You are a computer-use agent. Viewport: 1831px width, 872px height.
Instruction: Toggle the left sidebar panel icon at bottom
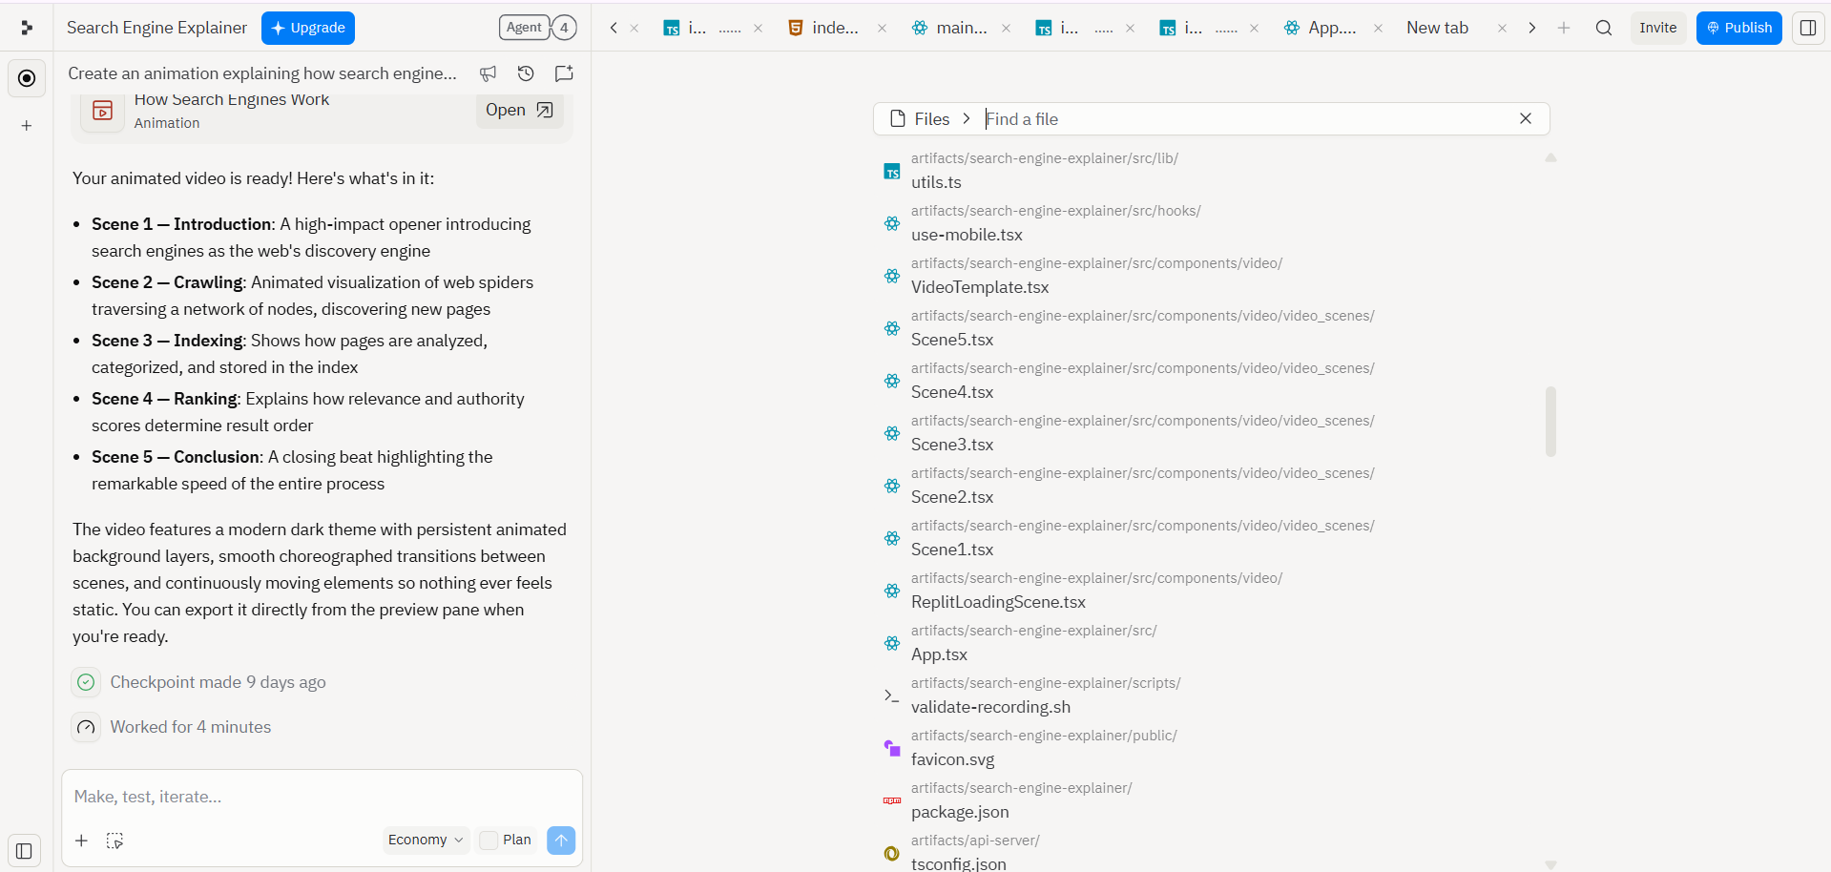point(24,851)
